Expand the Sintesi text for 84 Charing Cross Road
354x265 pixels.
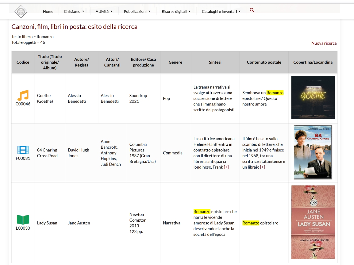pos(226,167)
